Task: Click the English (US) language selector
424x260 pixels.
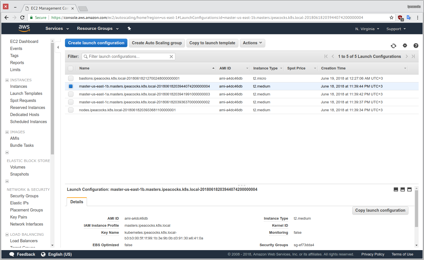Action: coord(60,254)
